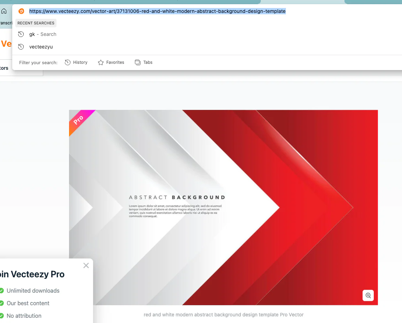Click 'Filter your search:' label
The image size is (402, 323).
pyautogui.click(x=38, y=62)
